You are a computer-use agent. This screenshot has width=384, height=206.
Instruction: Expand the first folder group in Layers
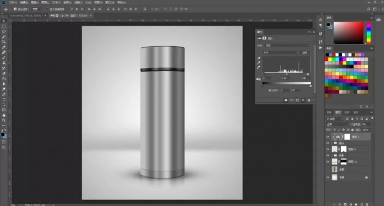click(x=332, y=143)
